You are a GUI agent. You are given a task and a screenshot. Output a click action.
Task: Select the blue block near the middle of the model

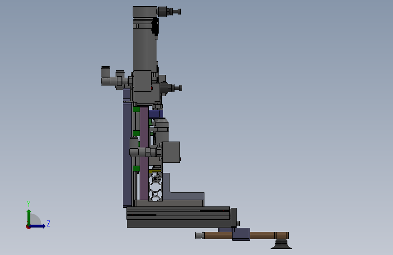155,114
